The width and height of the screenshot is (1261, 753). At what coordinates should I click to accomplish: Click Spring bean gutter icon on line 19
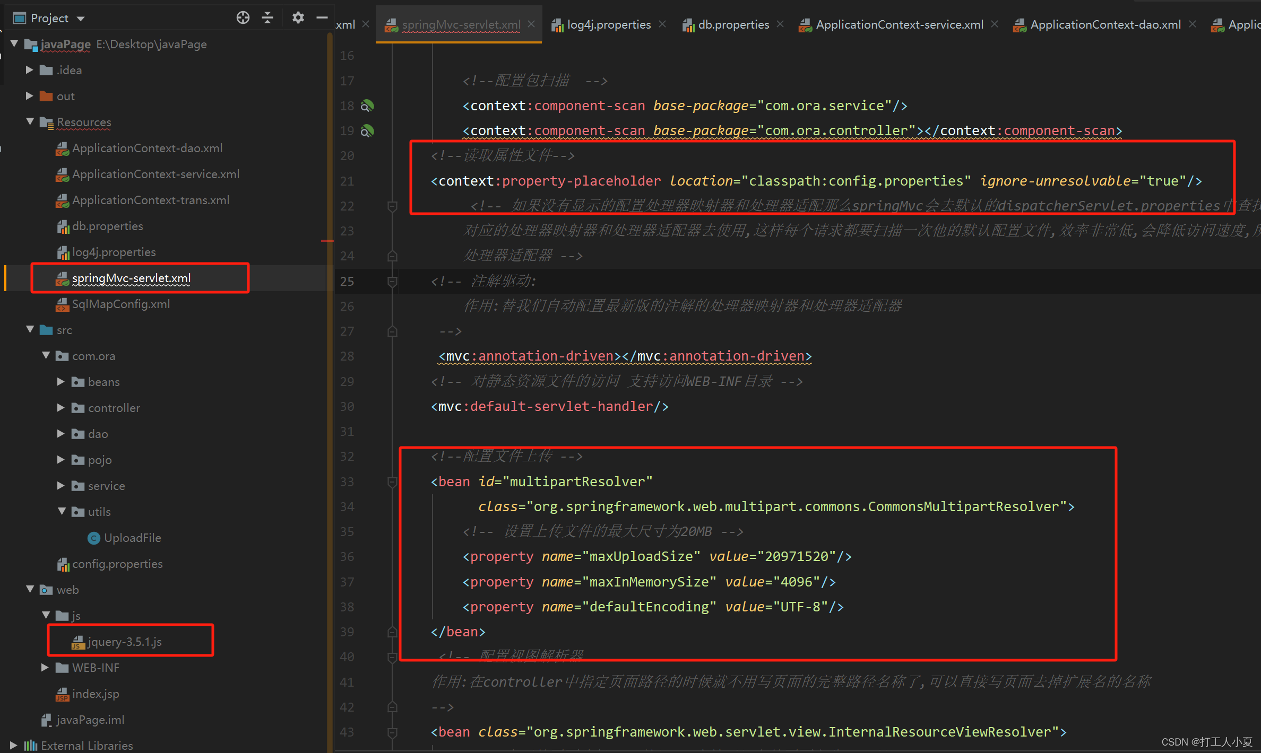(x=367, y=131)
